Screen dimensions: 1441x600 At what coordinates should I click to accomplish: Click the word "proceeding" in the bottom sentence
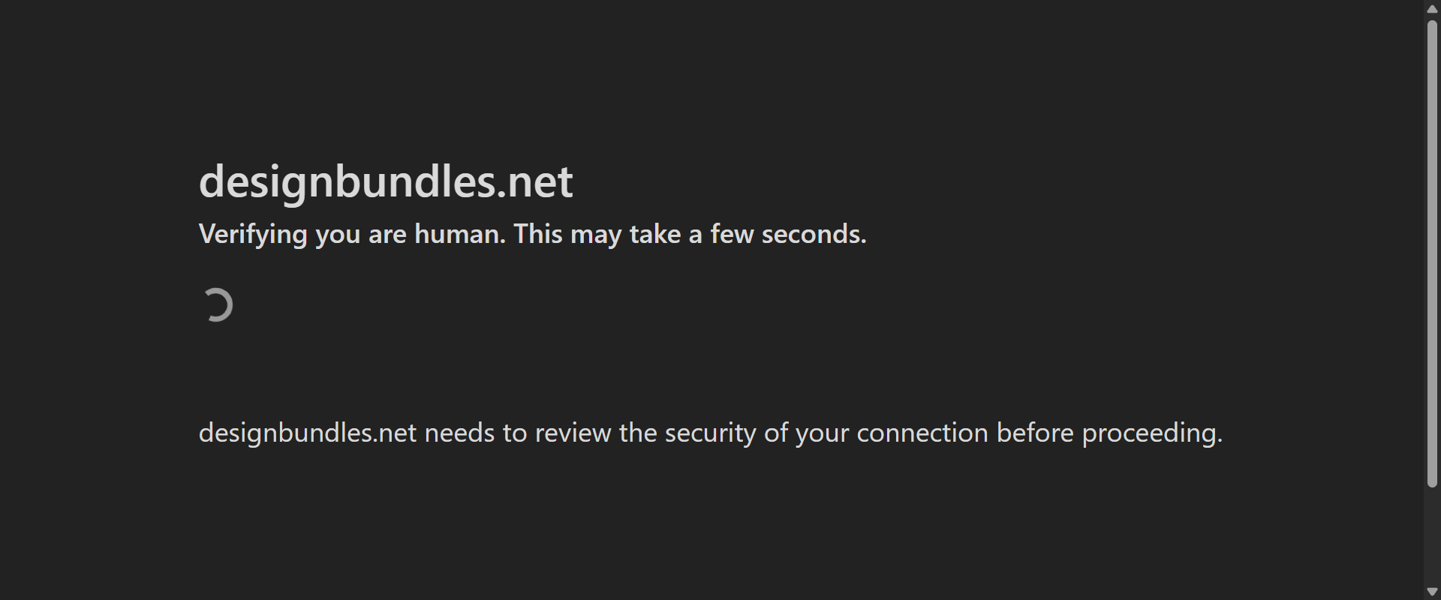click(x=1150, y=433)
